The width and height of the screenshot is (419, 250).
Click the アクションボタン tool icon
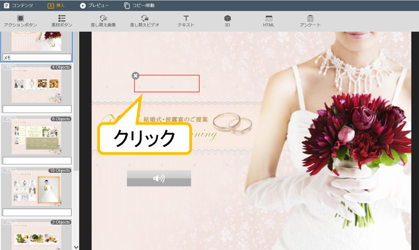tap(20, 19)
